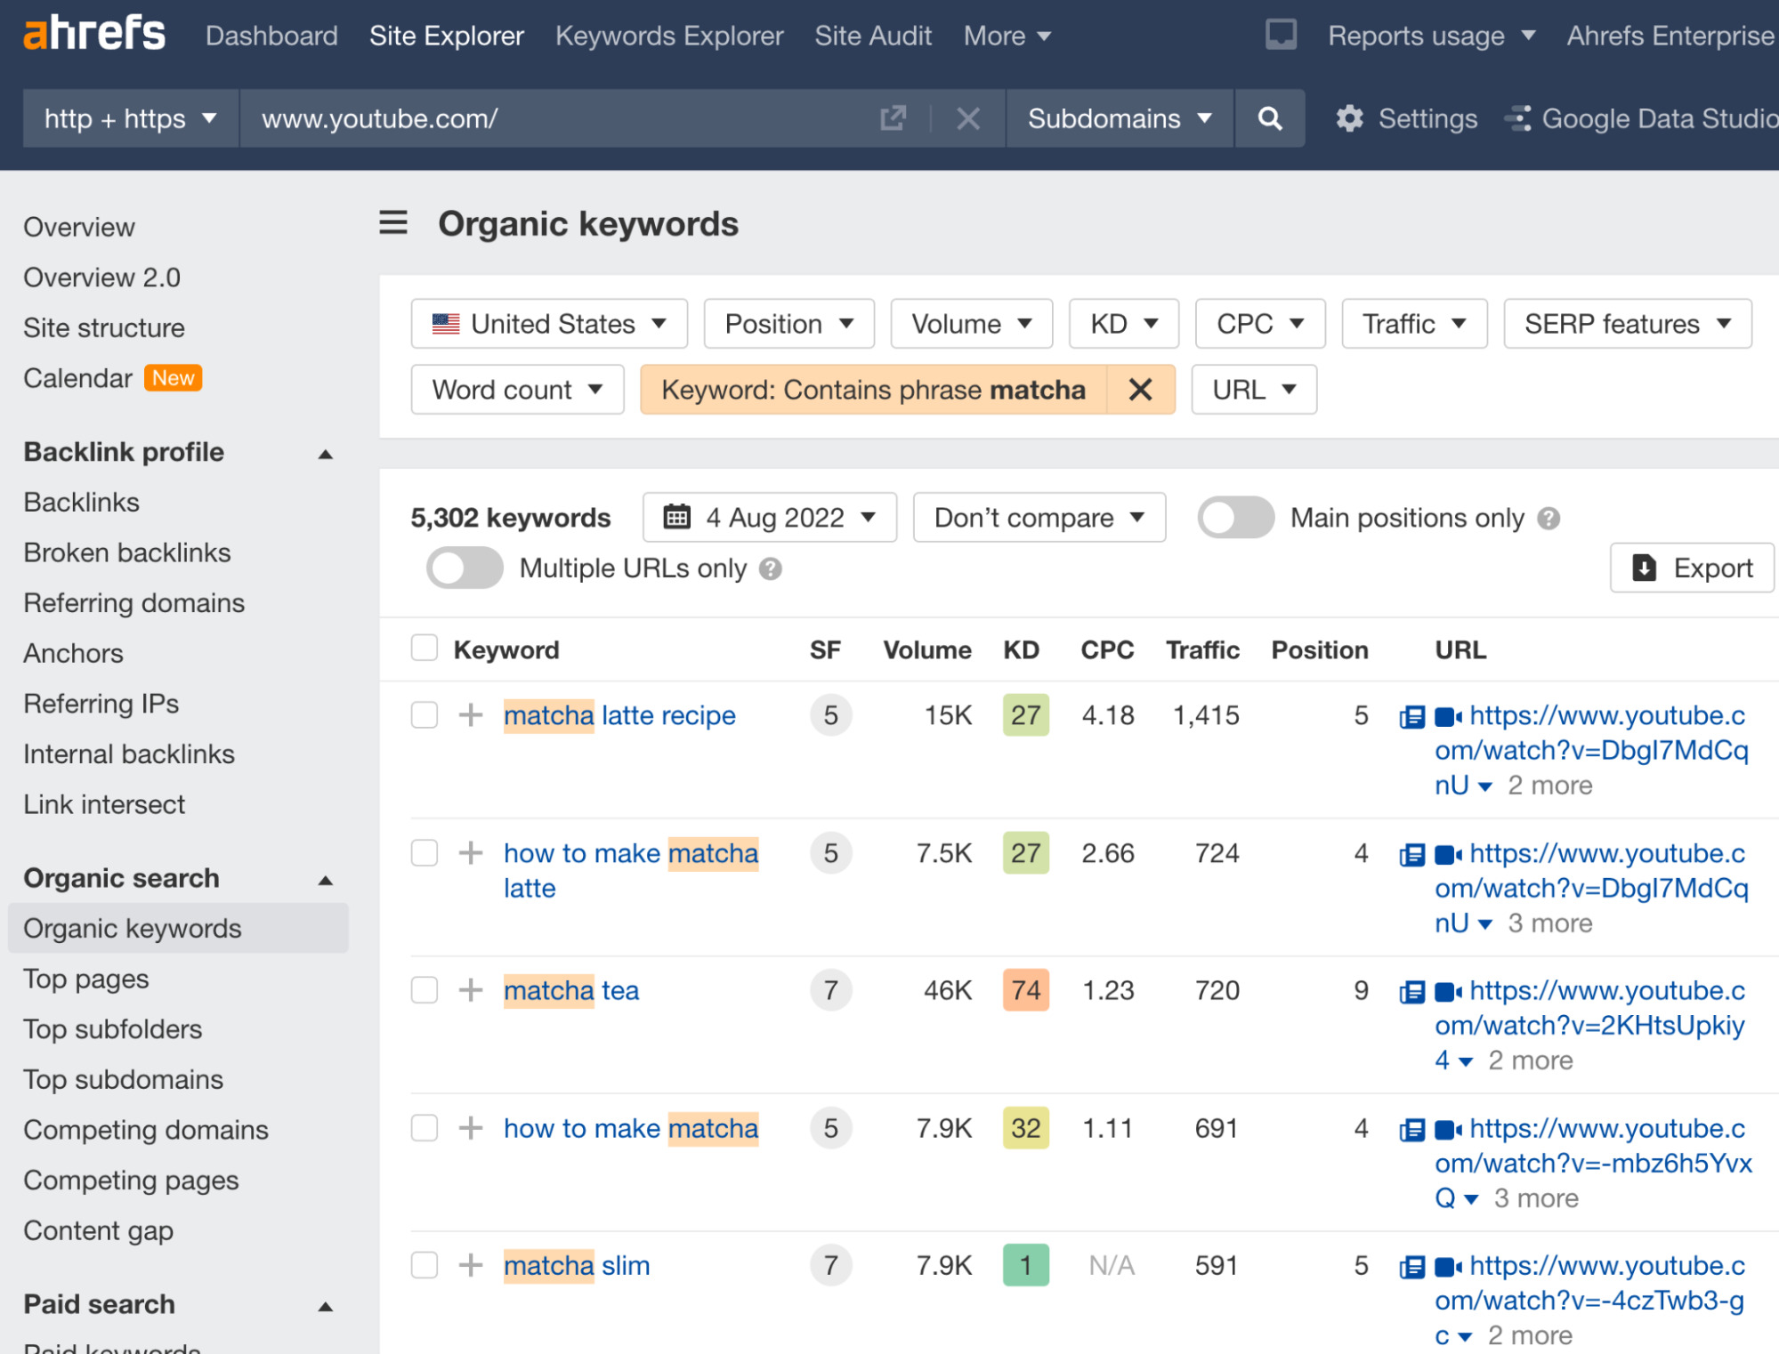1779x1354 pixels.
Task: Click the KD score 74 for matcha tea
Action: tap(1024, 990)
